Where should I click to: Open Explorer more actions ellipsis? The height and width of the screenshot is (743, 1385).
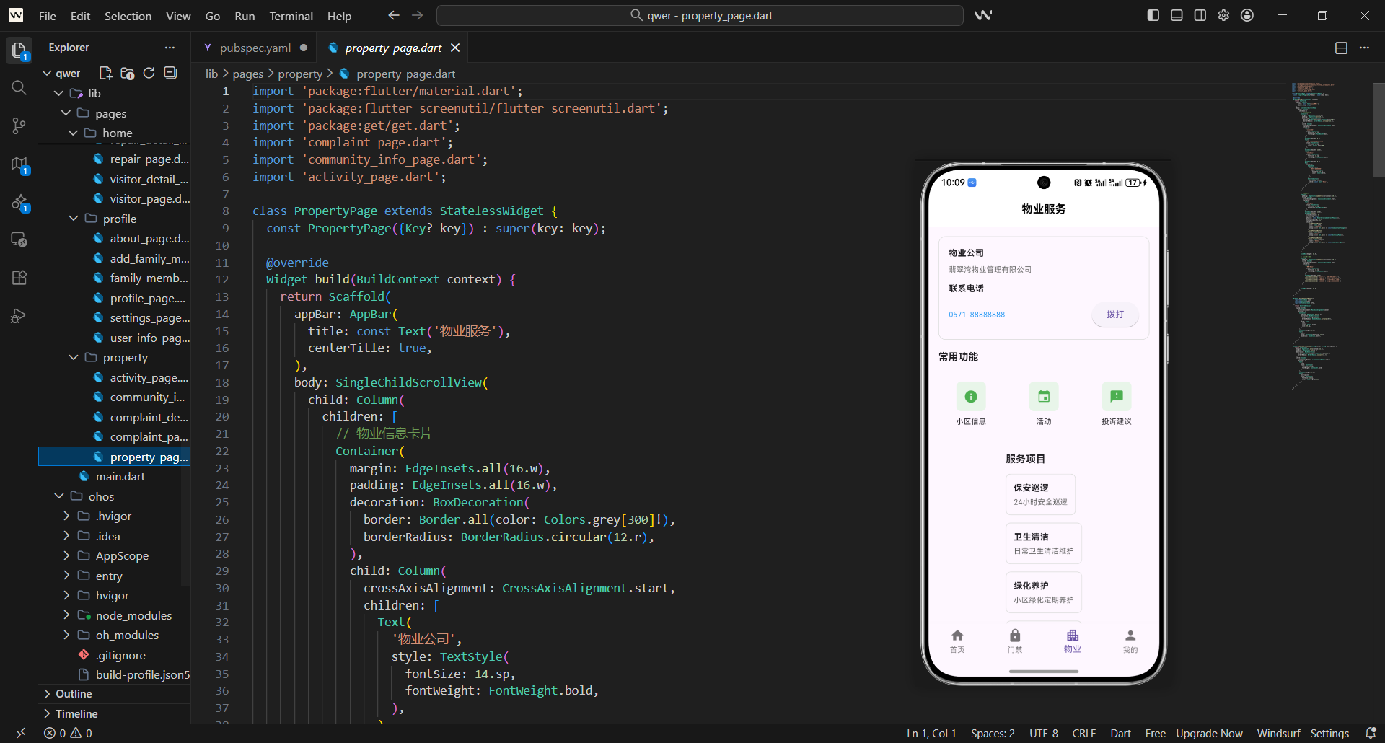(170, 48)
